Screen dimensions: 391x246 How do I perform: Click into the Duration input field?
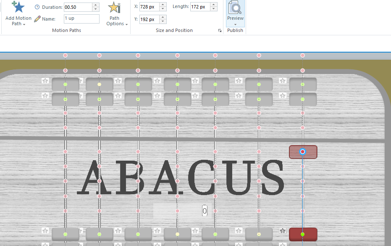77,7
